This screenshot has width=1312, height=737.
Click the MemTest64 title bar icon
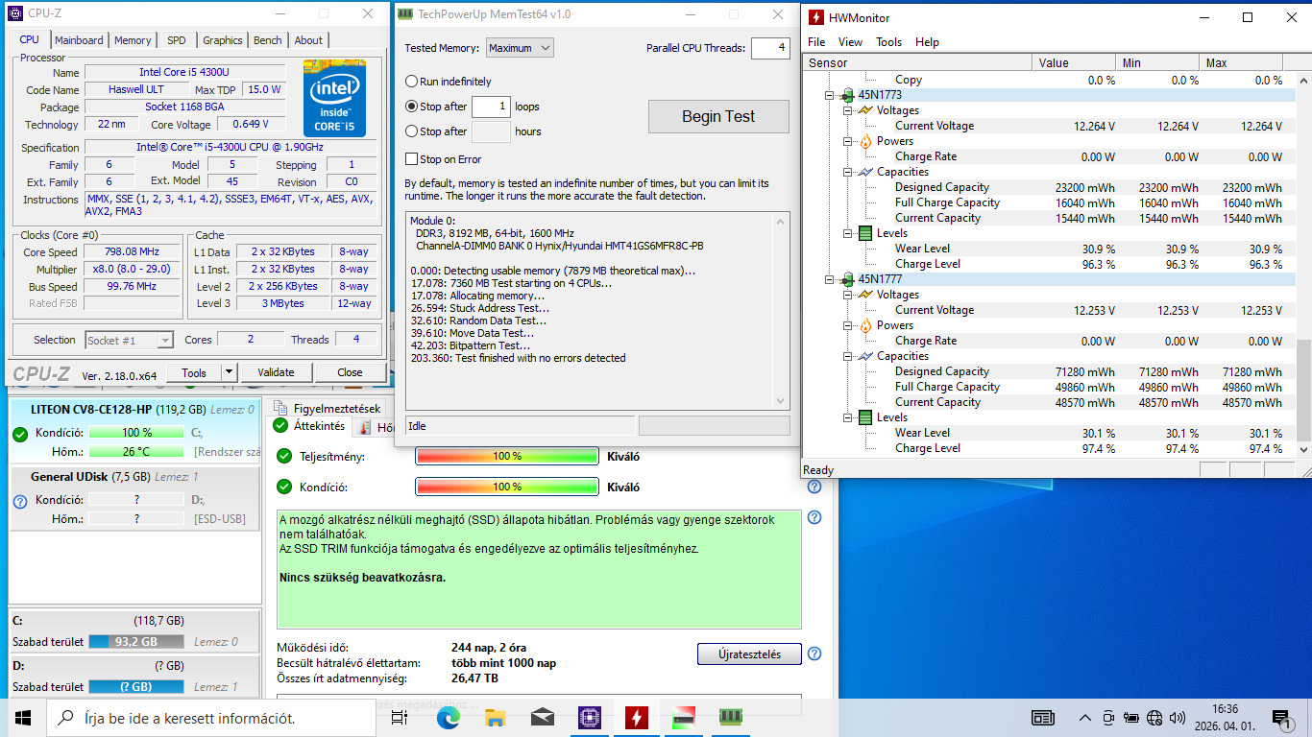404,14
